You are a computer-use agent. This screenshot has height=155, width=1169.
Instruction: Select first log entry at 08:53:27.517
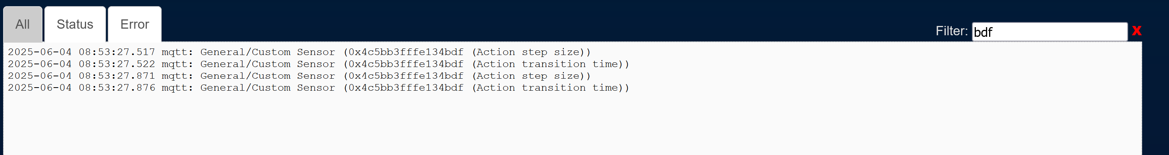pyautogui.click(x=299, y=52)
